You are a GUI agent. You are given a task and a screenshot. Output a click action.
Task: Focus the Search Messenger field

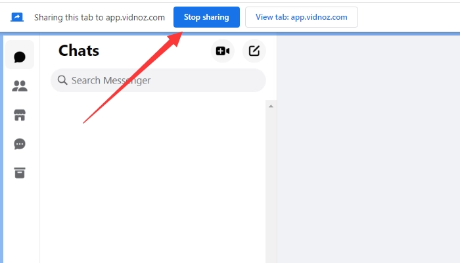click(x=164, y=80)
